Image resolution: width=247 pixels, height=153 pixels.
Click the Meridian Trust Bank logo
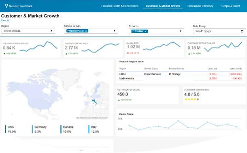point(19,6)
